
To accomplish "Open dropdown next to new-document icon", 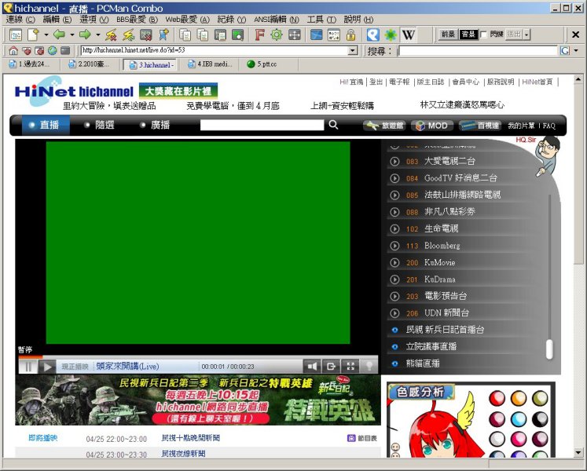I will [x=46, y=35].
